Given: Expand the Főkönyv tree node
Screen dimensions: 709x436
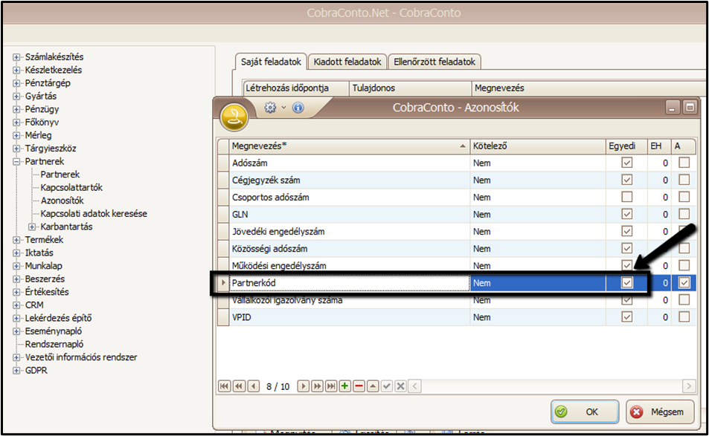Looking at the screenshot, I should pyautogui.click(x=16, y=123).
